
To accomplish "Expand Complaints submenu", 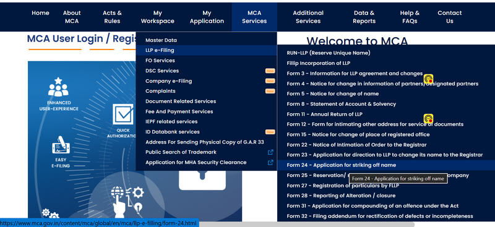I will (207, 91).
